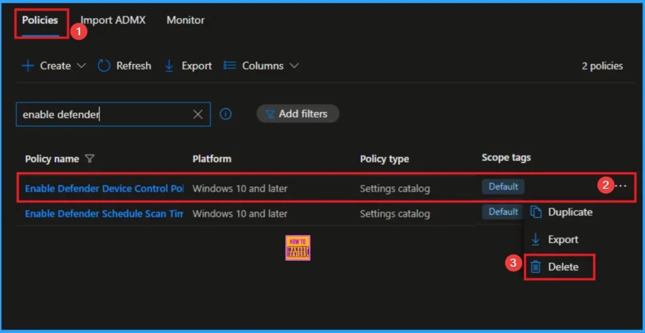Click the Create plus icon
Viewport: 645px width, 333px height.
coord(28,65)
